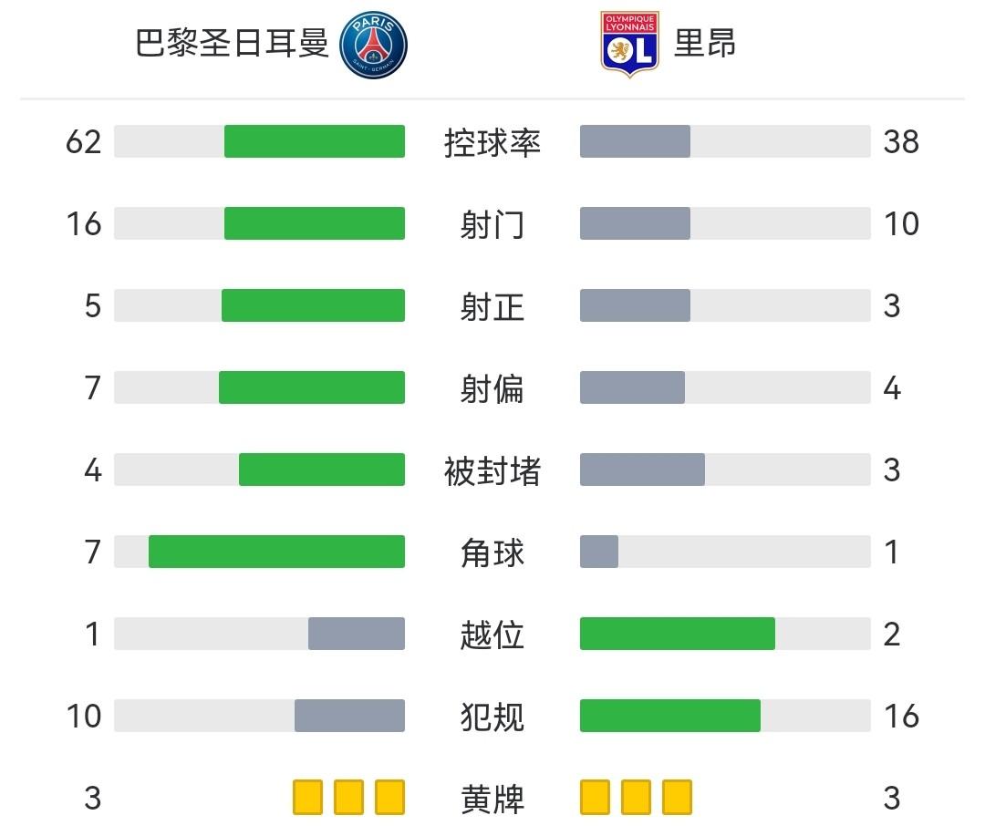The height and width of the screenshot is (836, 985).
Task: Click PSG's first yellow card icon
Action: 307,797
